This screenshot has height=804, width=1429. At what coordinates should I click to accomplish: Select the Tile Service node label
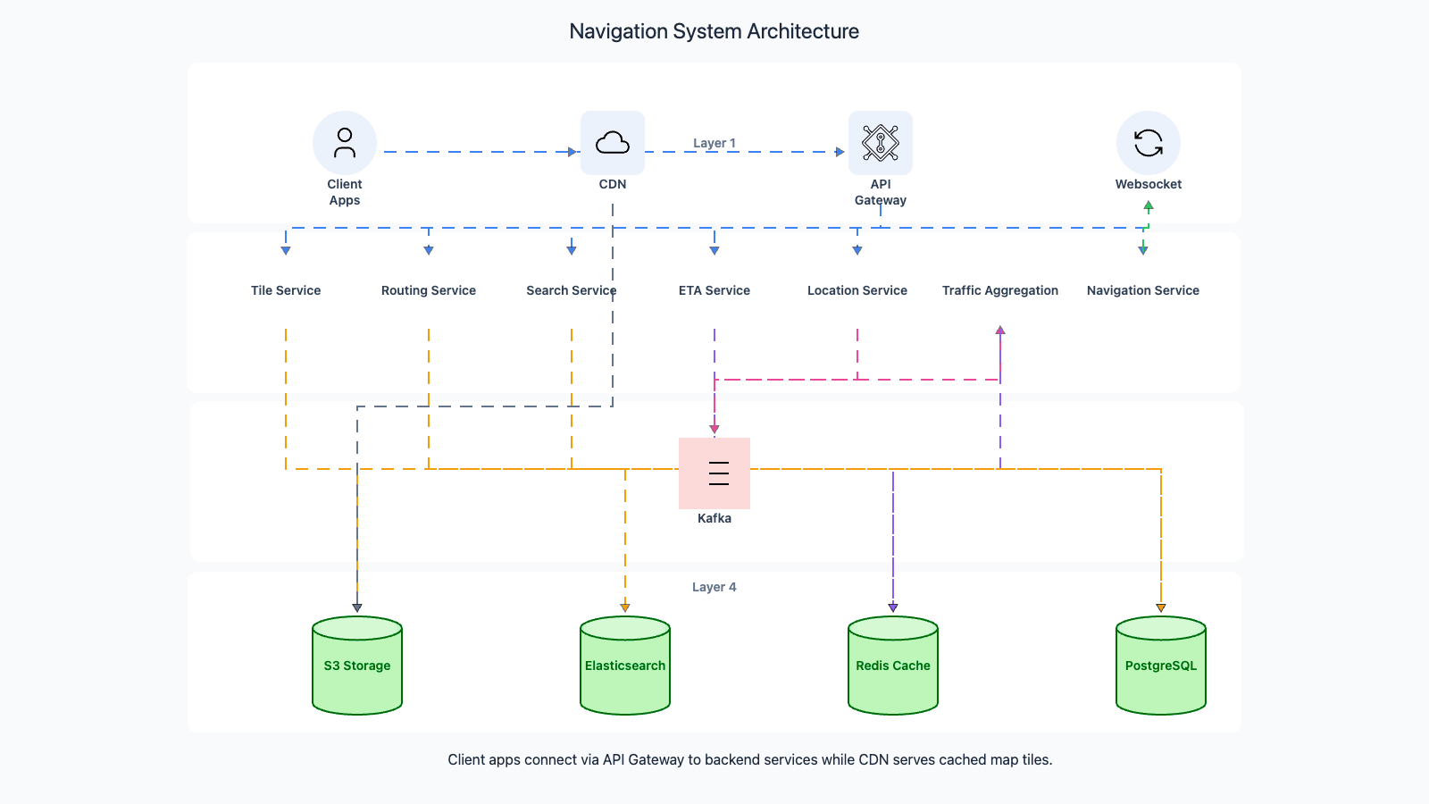pyautogui.click(x=286, y=290)
